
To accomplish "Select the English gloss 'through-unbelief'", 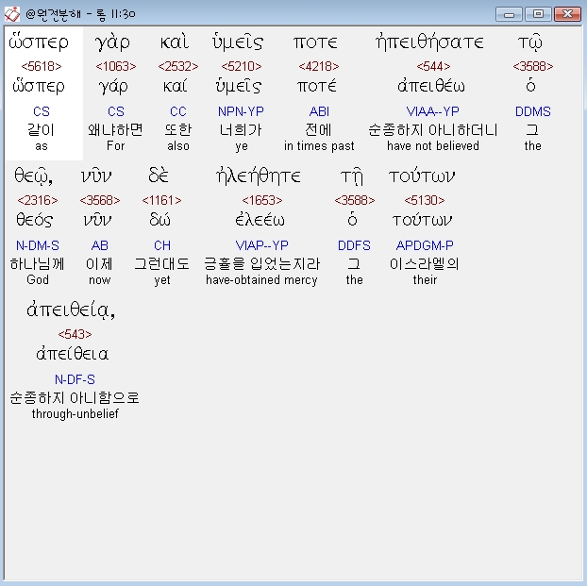I will 75,413.
